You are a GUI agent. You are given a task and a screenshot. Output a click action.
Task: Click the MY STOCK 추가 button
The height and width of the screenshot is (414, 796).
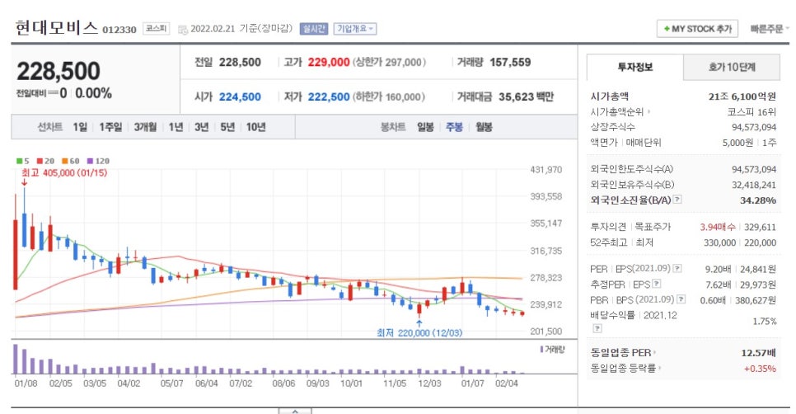697,29
